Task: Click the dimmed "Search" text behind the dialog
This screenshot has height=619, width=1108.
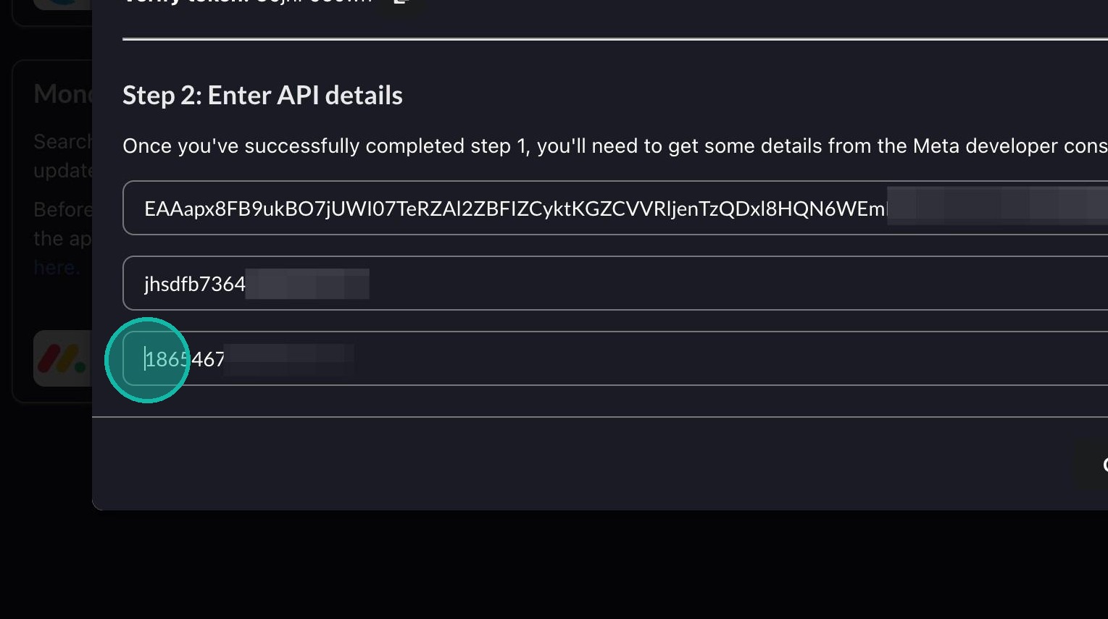Action: 62,141
